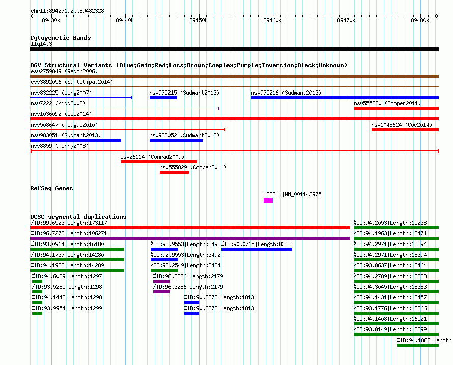This screenshot has height=365, width=453.
Task: Click the blue nsv975215 gain bar
Action: [163, 98]
